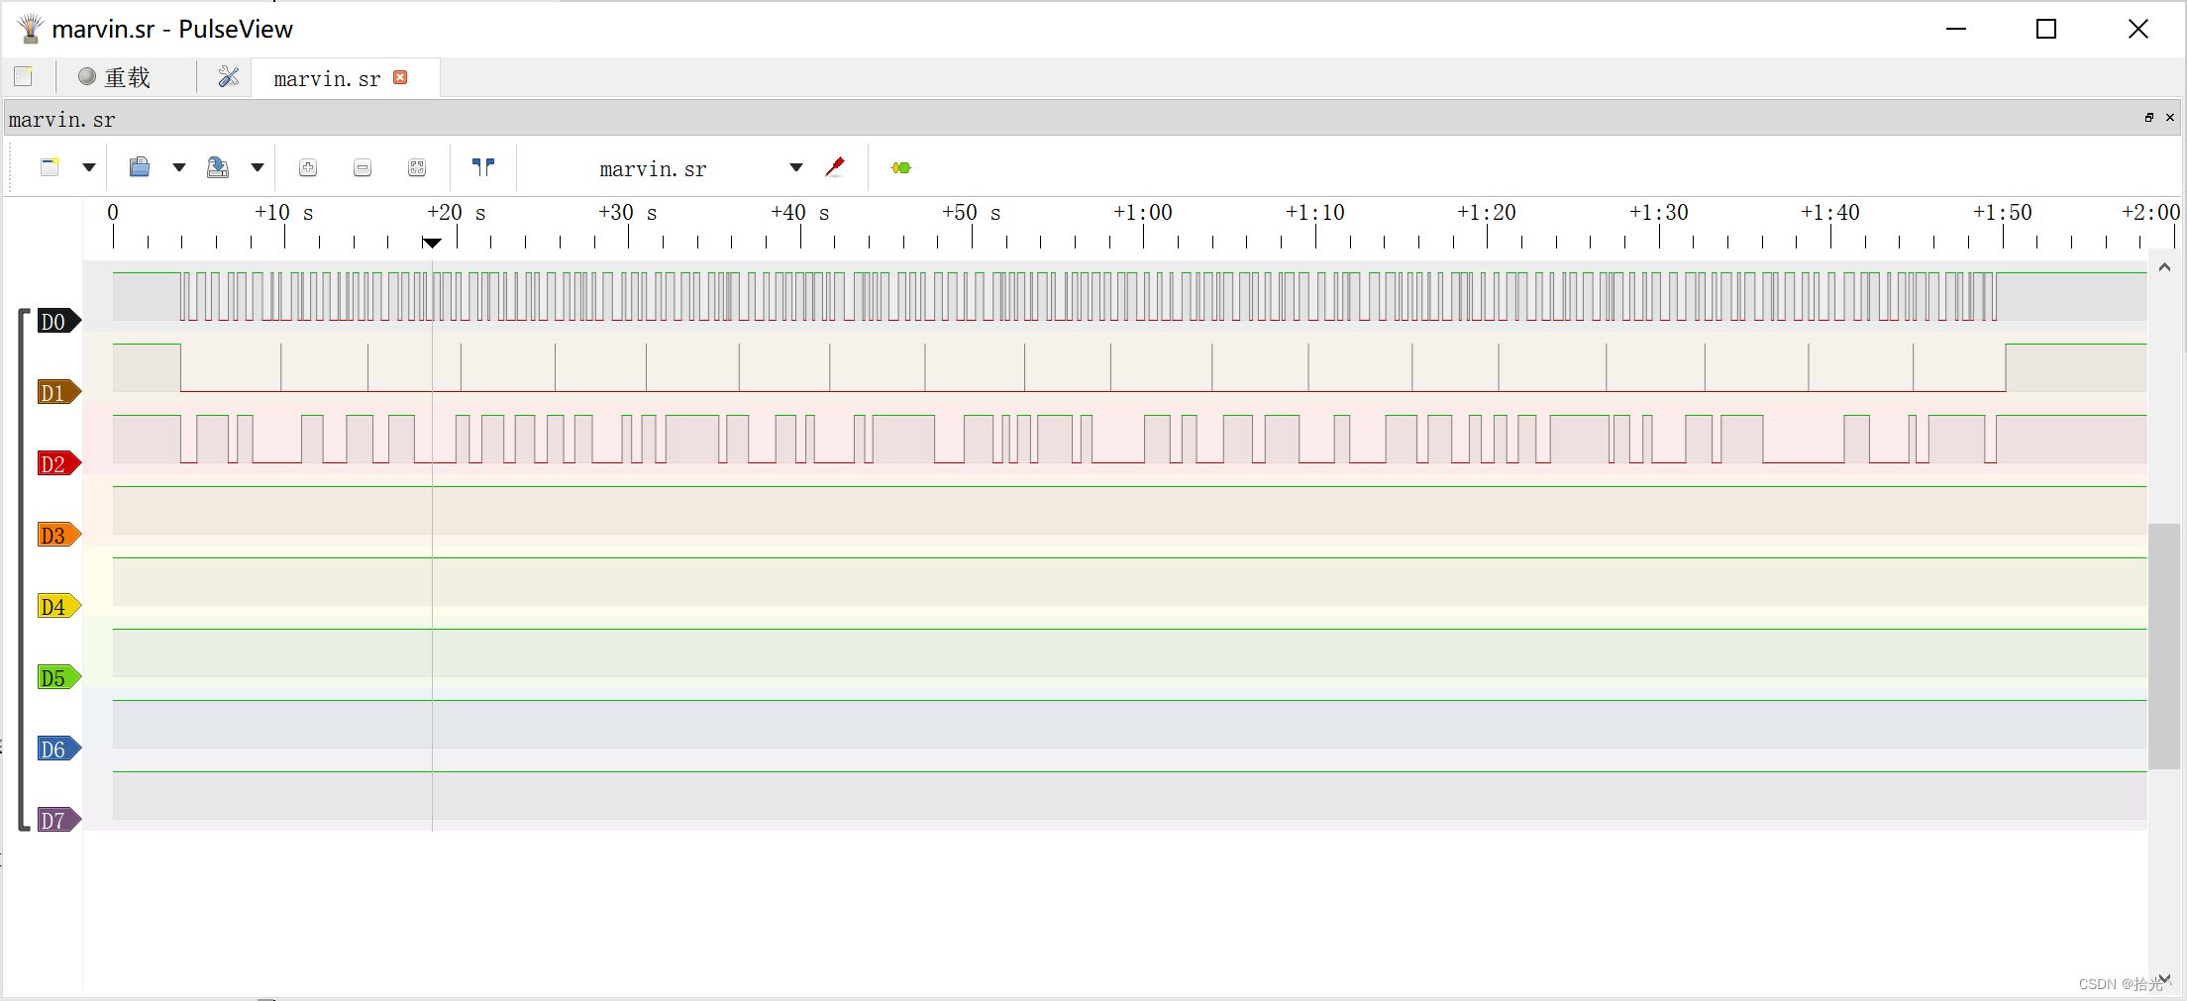The width and height of the screenshot is (2187, 1001).
Task: Click the vertical scrollbar down arrow
Action: (2164, 979)
